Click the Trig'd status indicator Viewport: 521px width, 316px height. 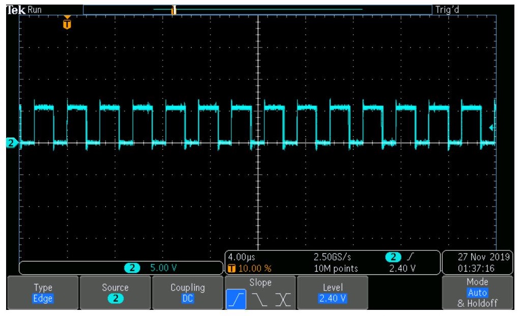447,10
